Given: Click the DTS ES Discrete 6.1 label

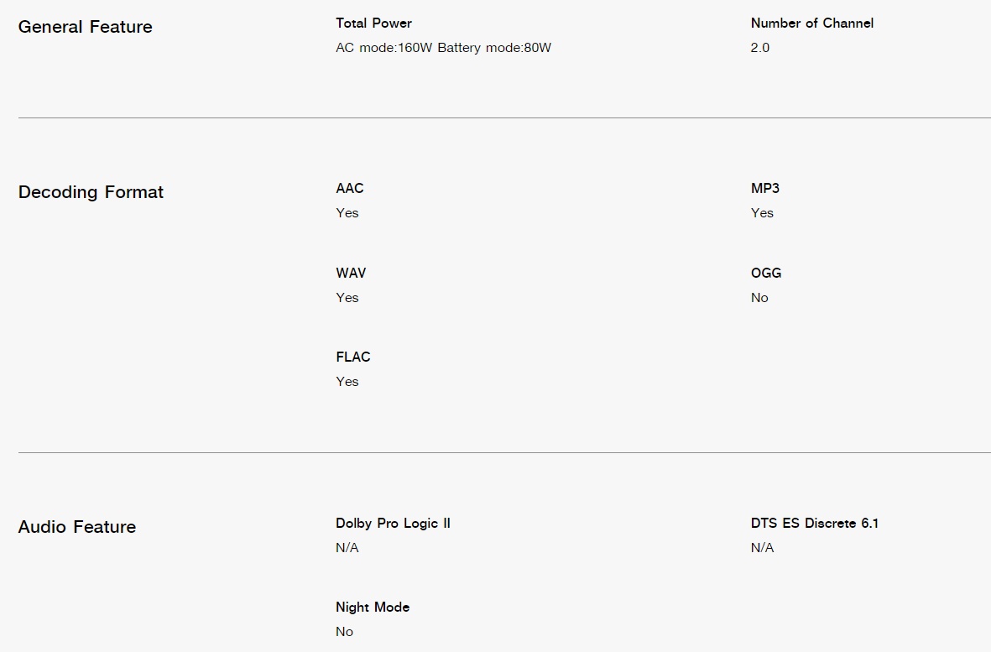Looking at the screenshot, I should coord(815,523).
